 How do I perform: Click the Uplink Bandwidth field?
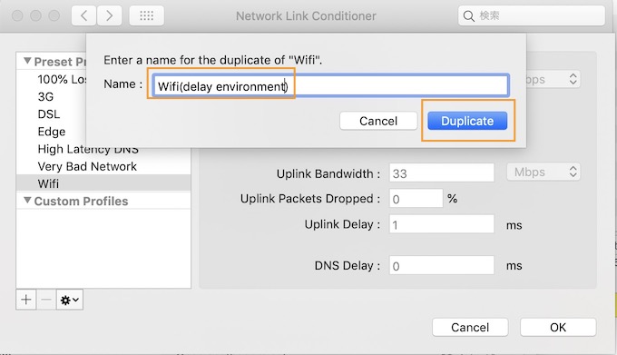442,173
